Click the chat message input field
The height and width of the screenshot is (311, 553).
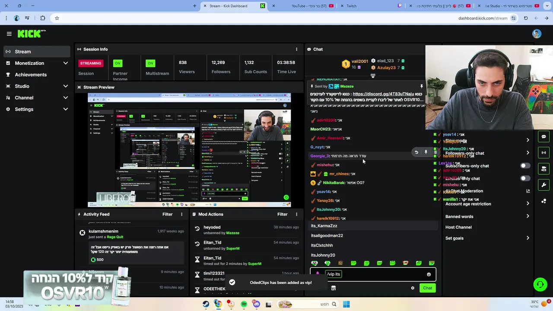(x=373, y=274)
